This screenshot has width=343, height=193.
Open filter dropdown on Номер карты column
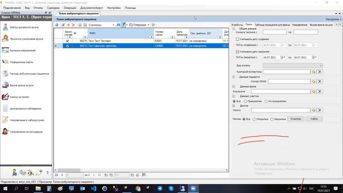[x=173, y=37]
